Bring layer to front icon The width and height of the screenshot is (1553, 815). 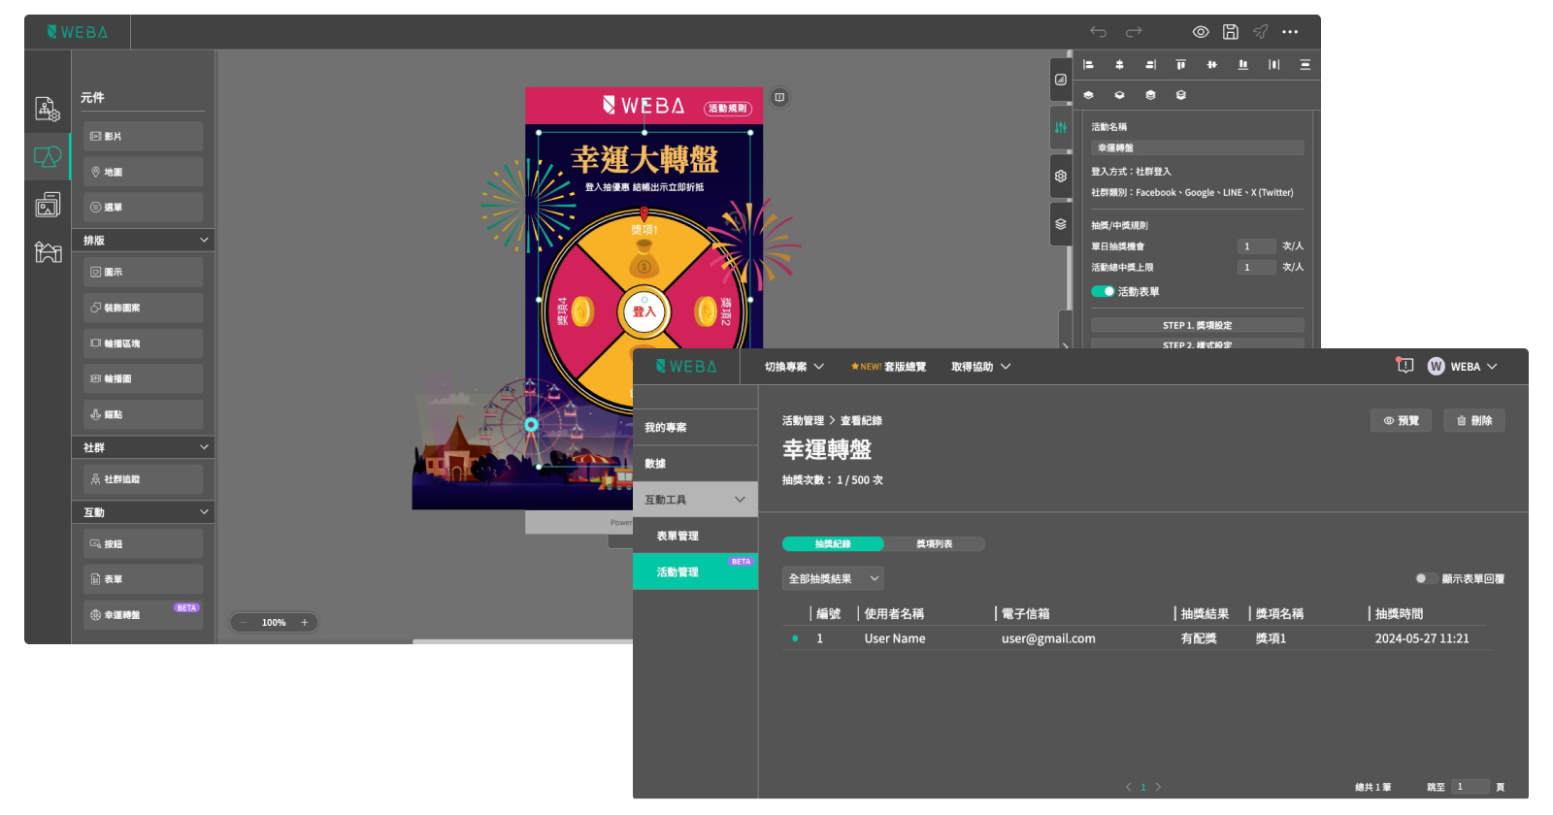coord(1150,95)
